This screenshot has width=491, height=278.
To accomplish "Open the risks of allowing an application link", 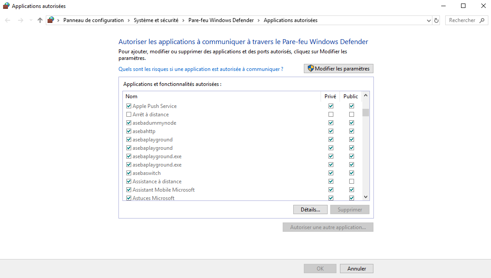I will coord(201,69).
